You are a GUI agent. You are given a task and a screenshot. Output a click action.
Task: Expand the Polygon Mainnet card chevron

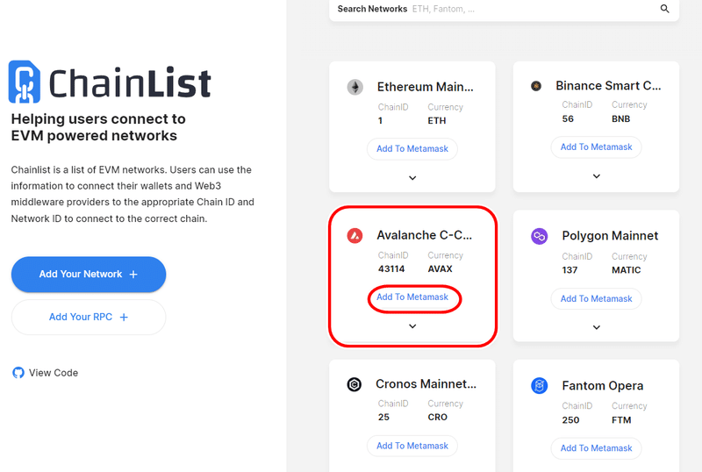point(597,327)
